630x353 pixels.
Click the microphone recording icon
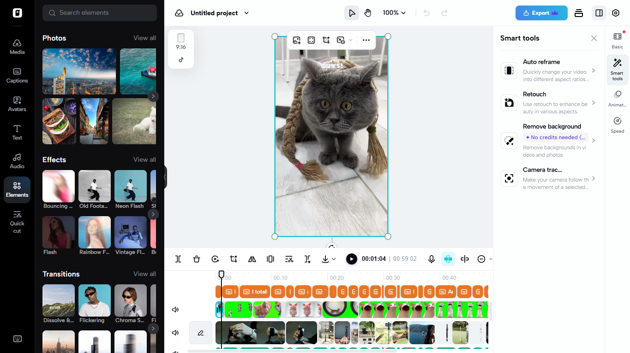[x=431, y=259]
